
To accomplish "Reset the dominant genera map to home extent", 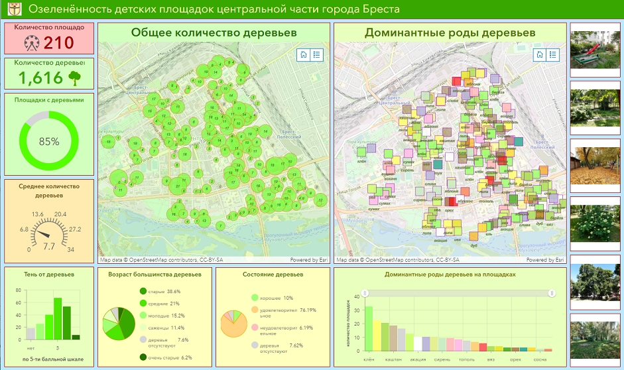I will [x=540, y=55].
